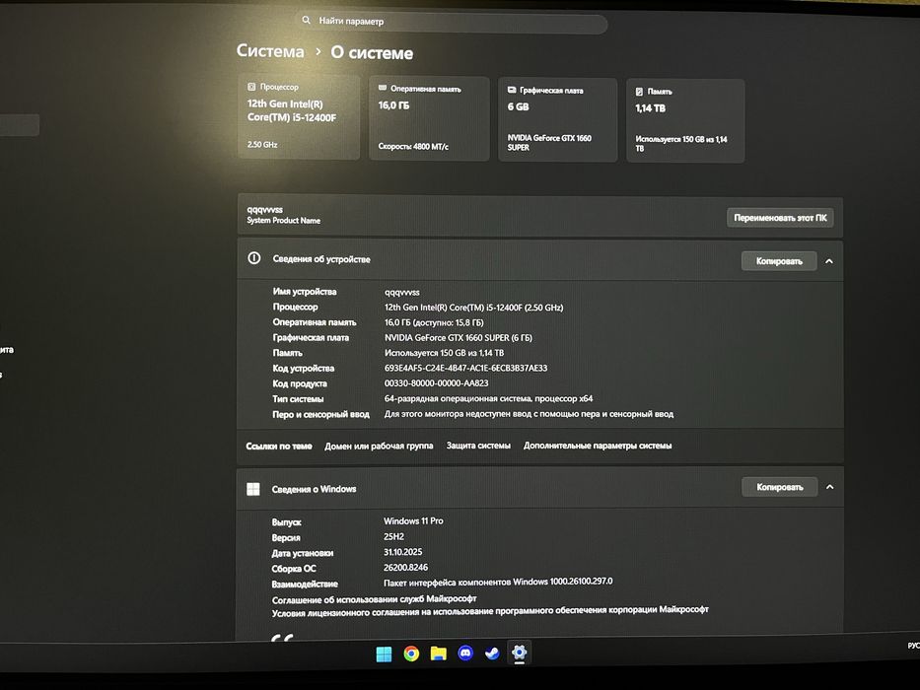Select Используется 150 GB из 1,14 ТВ value
This screenshot has width=920, height=690.
pos(444,353)
